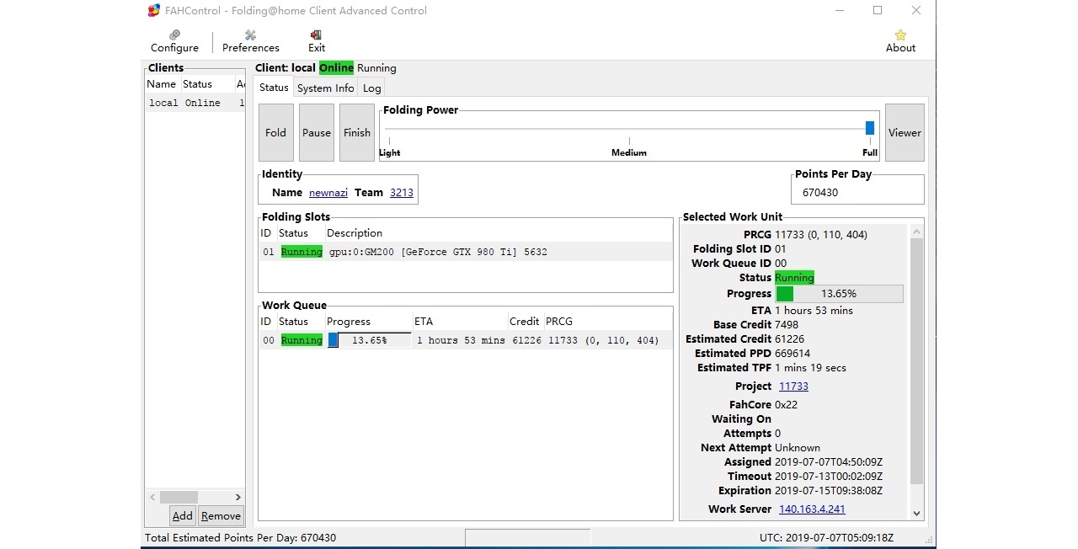Click Selected Work Unit scroll down arrow
The width and height of the screenshot is (1078, 549).
coord(917,514)
